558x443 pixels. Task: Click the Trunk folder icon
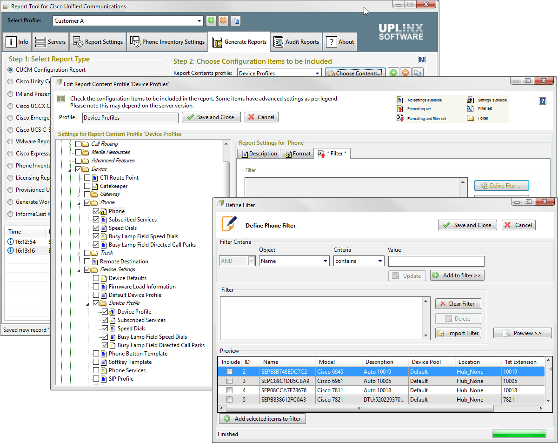pyautogui.click(x=95, y=253)
